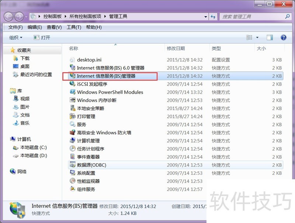
Task: Go forward with the forward arrow
Action: tap(19, 17)
